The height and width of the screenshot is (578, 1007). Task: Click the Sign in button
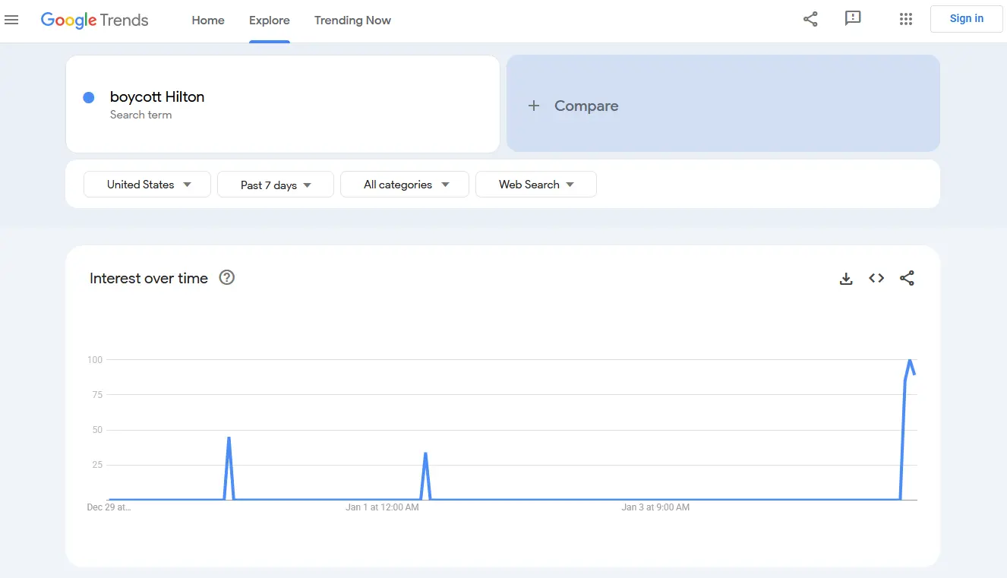966,19
